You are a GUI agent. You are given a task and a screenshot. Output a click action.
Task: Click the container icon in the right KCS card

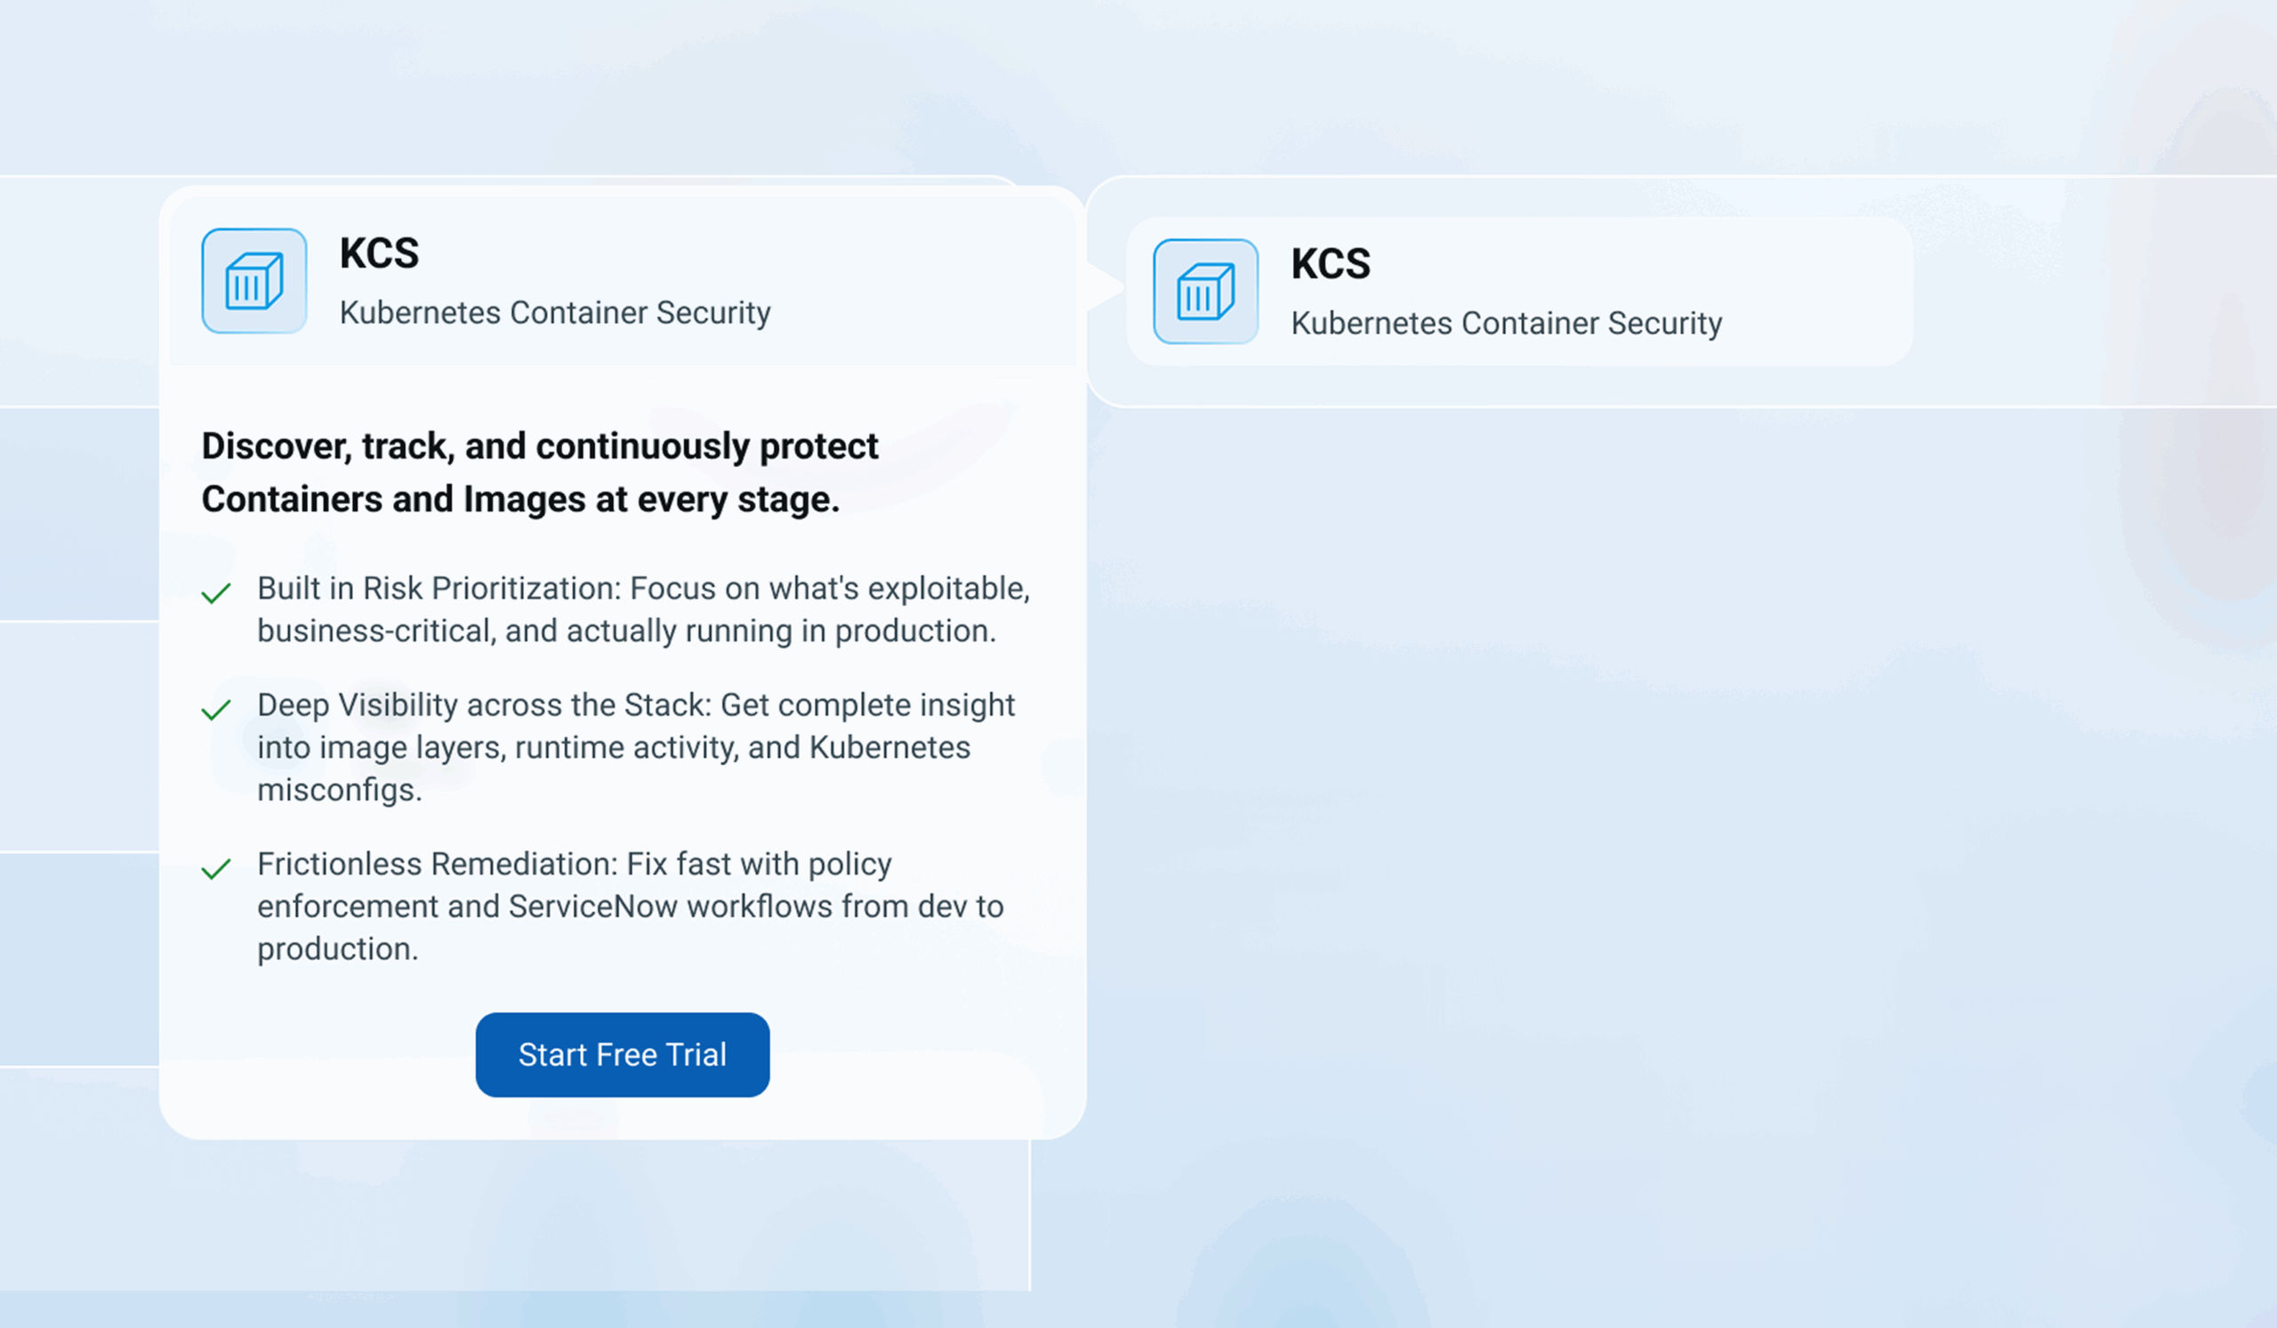[1205, 292]
